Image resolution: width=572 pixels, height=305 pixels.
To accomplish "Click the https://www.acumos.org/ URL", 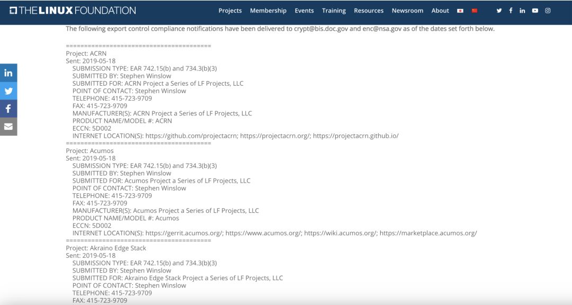I will 264,233.
